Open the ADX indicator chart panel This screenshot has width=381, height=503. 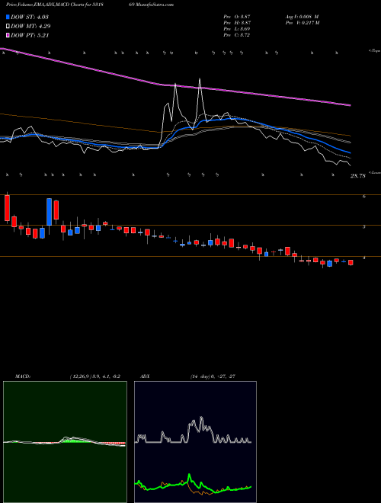(x=195, y=442)
